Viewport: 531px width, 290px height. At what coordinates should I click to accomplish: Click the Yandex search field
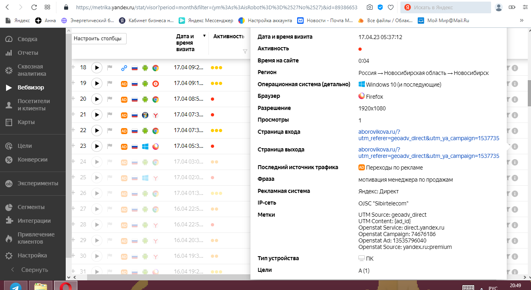(x=446, y=7)
